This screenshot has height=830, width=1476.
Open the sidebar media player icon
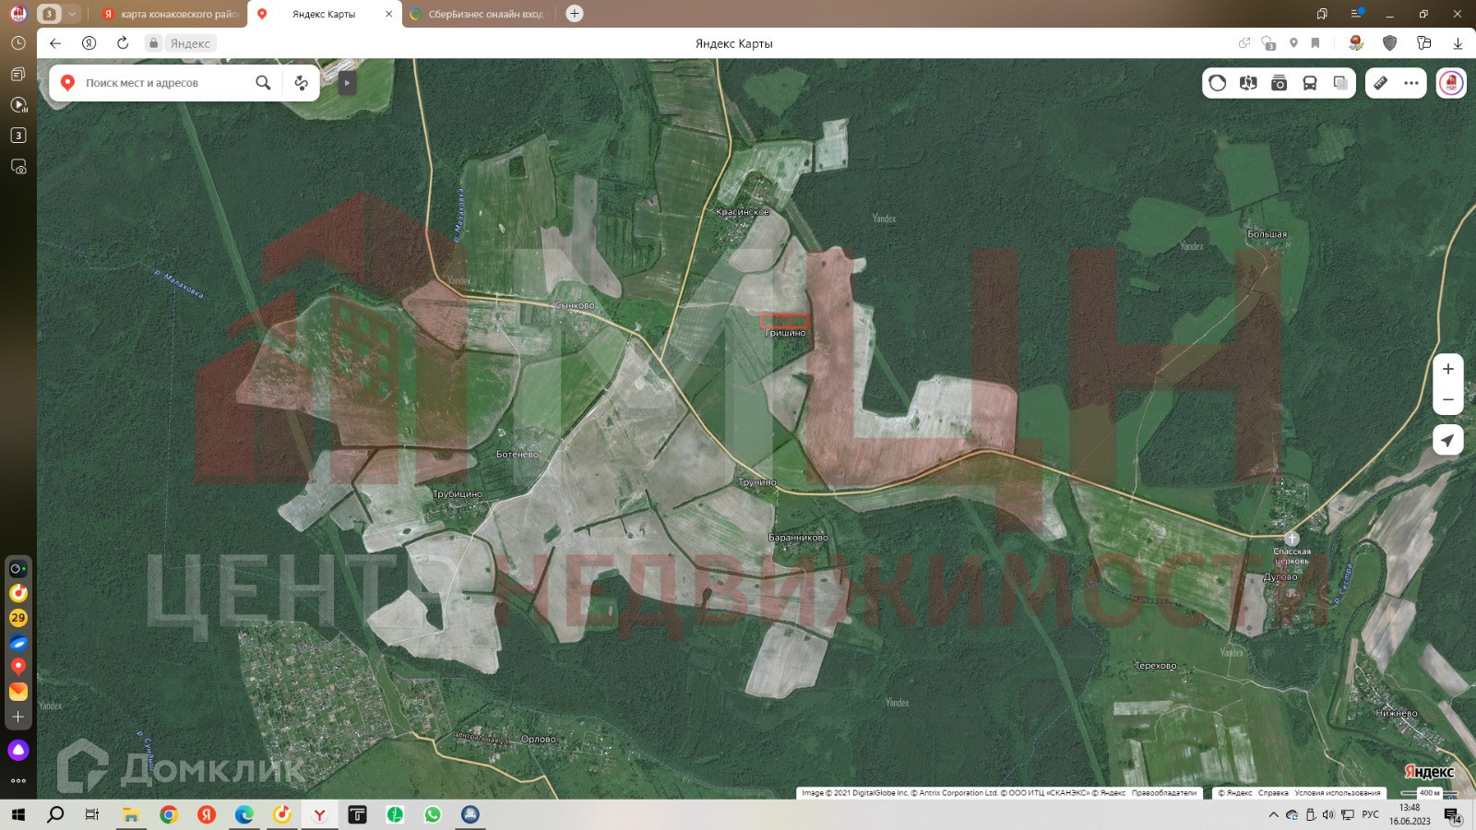pyautogui.click(x=18, y=104)
